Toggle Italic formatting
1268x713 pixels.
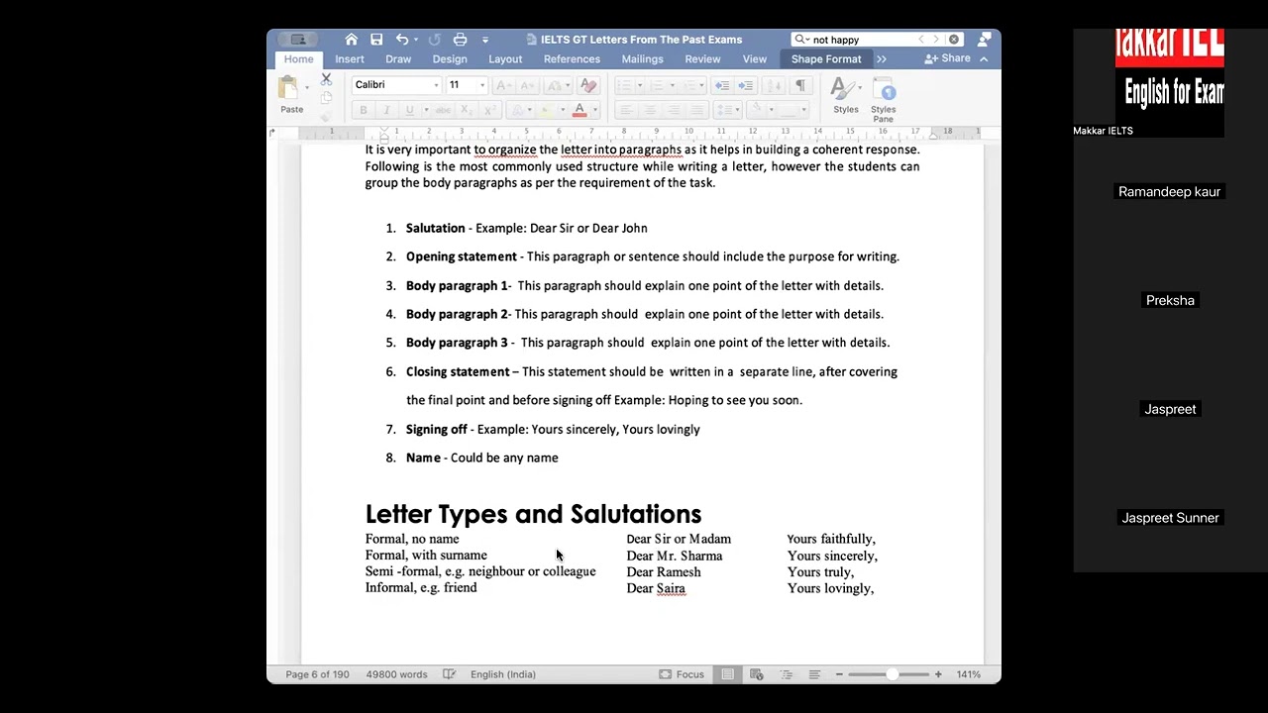coord(386,110)
